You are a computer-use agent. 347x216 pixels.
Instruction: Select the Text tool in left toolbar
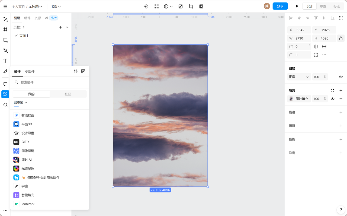(x=5, y=61)
